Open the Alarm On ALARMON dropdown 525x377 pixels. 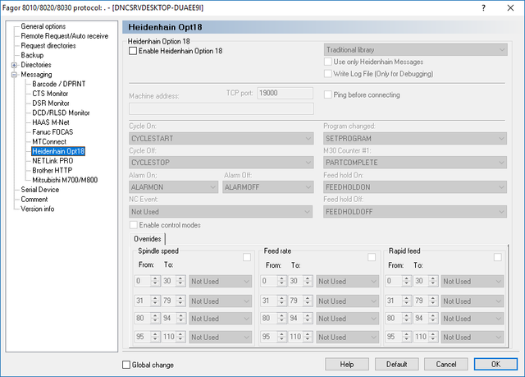(173, 187)
